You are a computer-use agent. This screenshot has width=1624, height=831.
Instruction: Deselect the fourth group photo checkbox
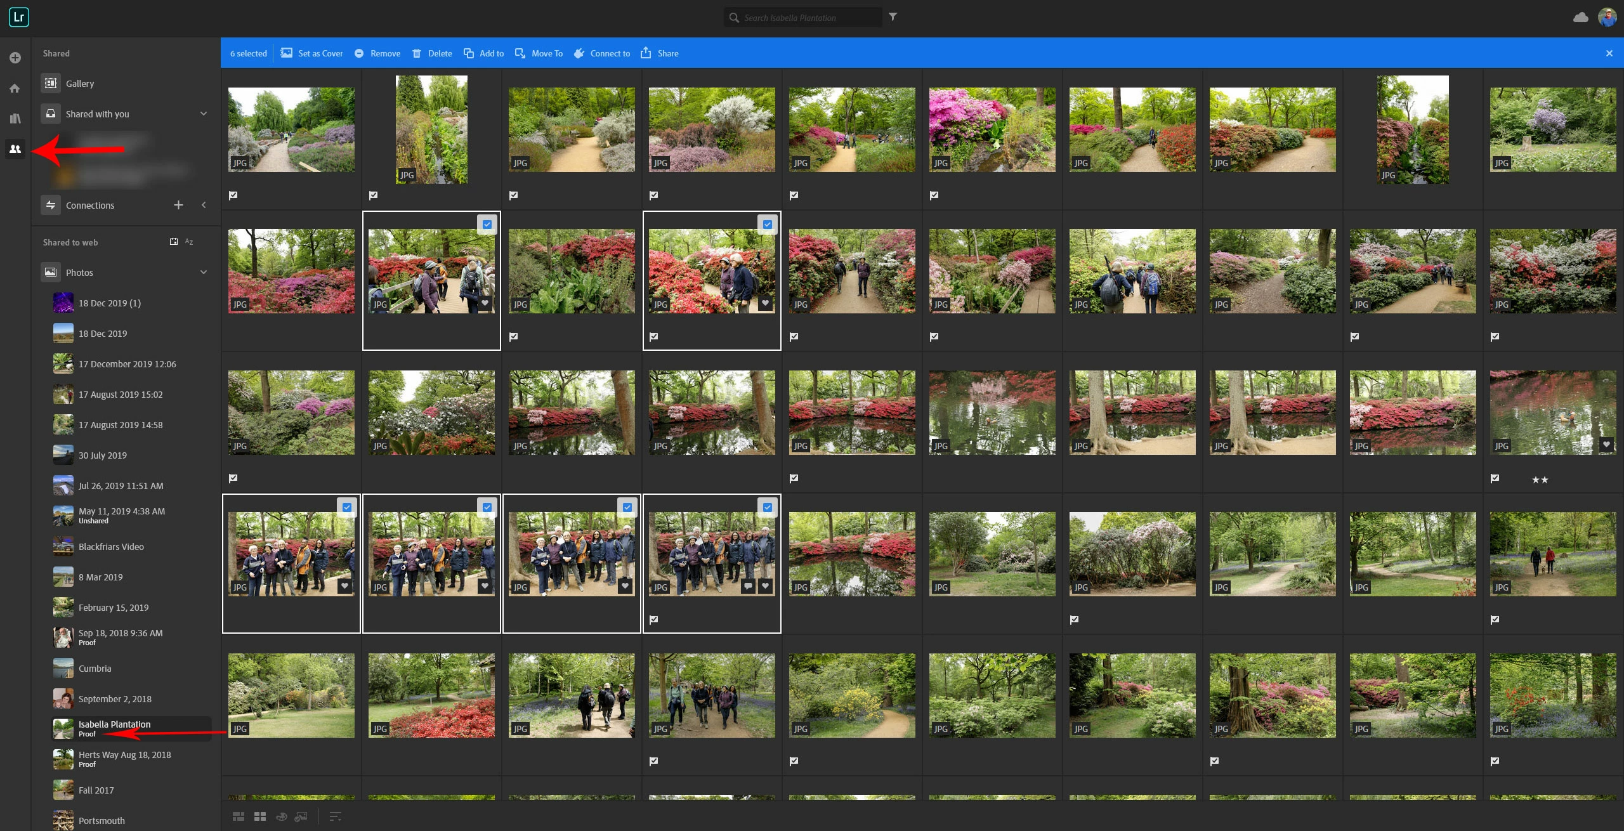[x=767, y=507]
